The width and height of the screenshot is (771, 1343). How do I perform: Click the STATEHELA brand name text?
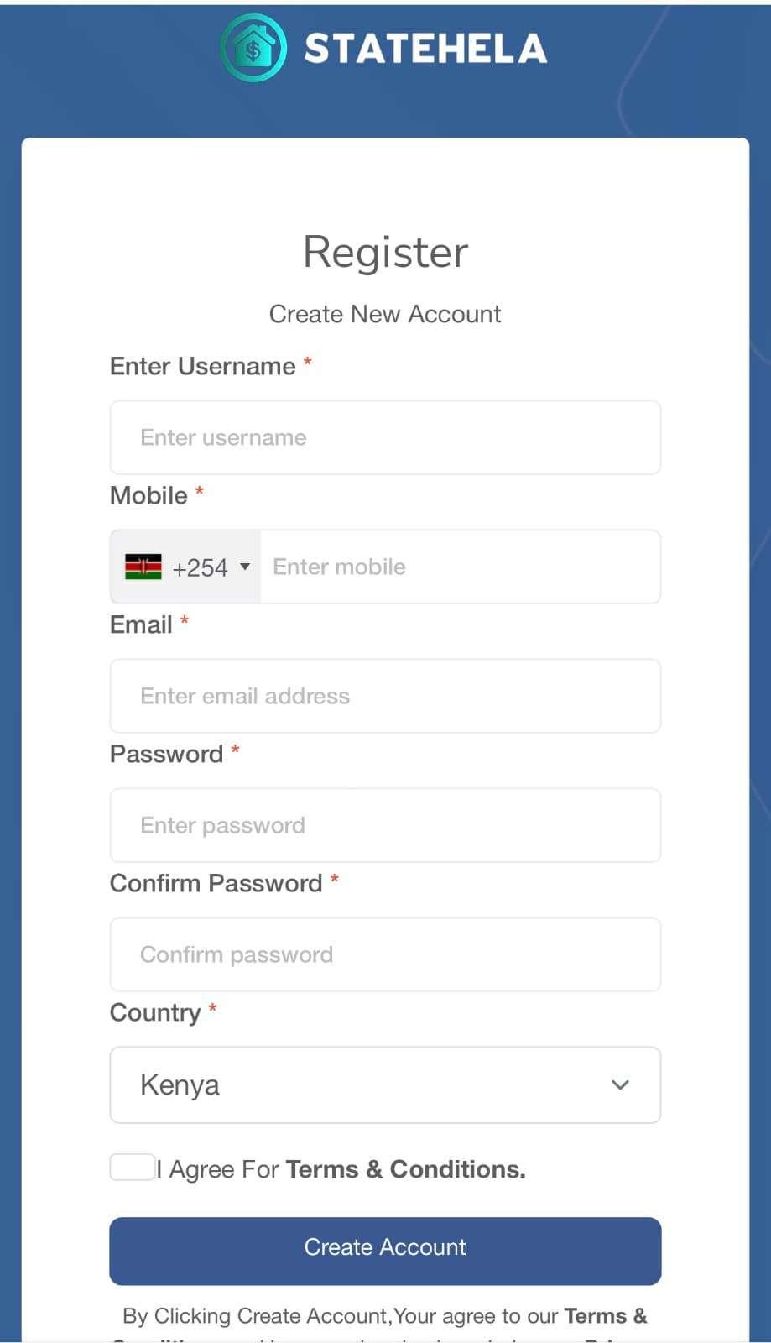pyautogui.click(x=425, y=49)
